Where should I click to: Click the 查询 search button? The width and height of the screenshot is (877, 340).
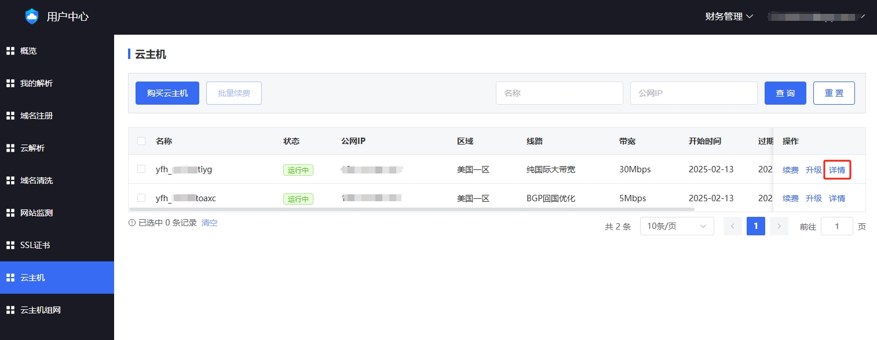pos(785,93)
